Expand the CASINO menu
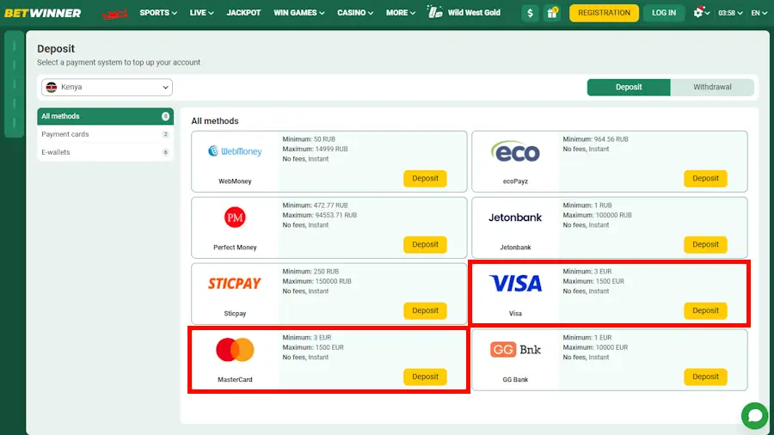This screenshot has height=435, width=774. pos(355,13)
